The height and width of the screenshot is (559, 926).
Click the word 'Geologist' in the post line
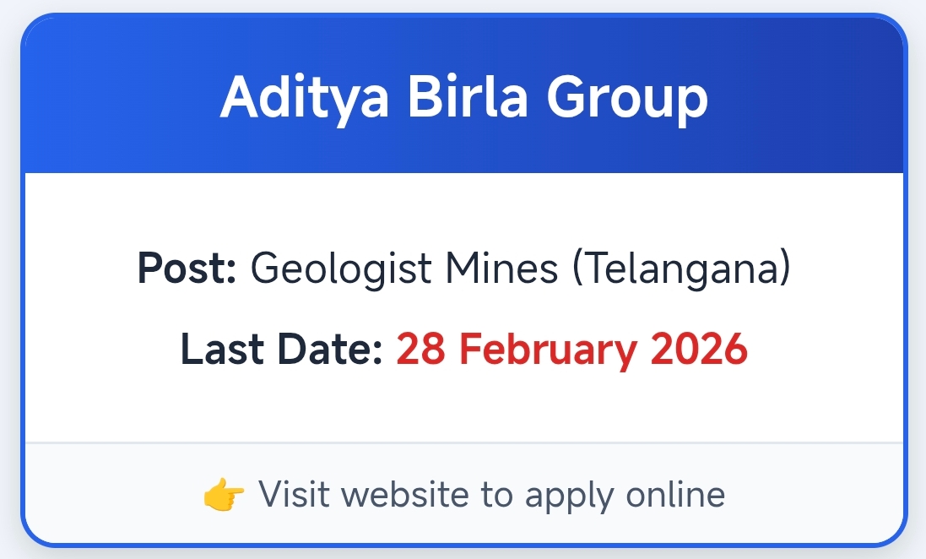[x=341, y=269]
